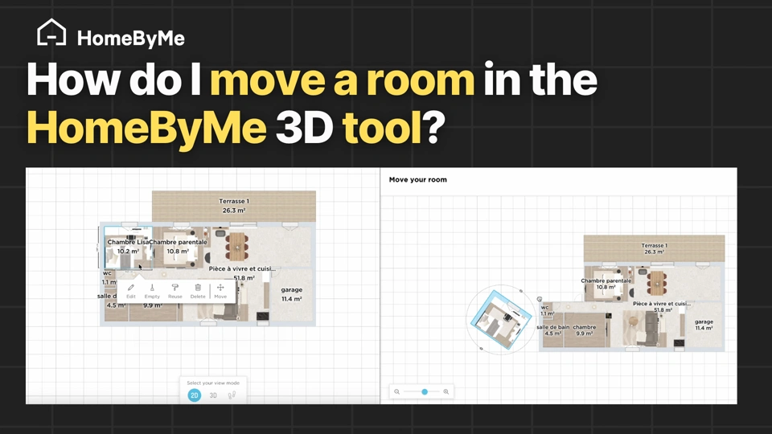Select Terrasse 1 in the right plan
This screenshot has width=772, height=434.
click(x=655, y=248)
